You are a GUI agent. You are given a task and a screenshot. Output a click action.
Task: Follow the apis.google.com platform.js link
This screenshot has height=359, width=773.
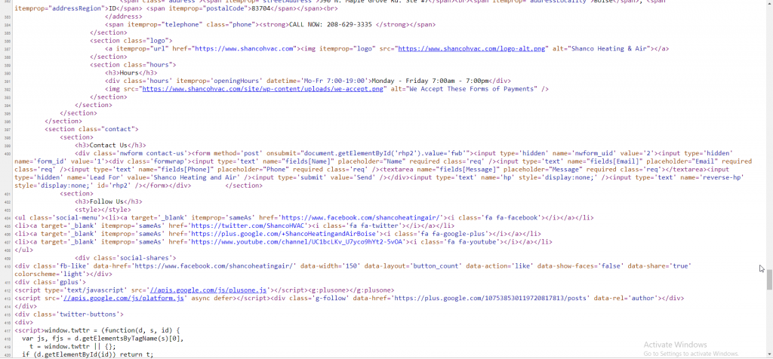pyautogui.click(x=124, y=299)
